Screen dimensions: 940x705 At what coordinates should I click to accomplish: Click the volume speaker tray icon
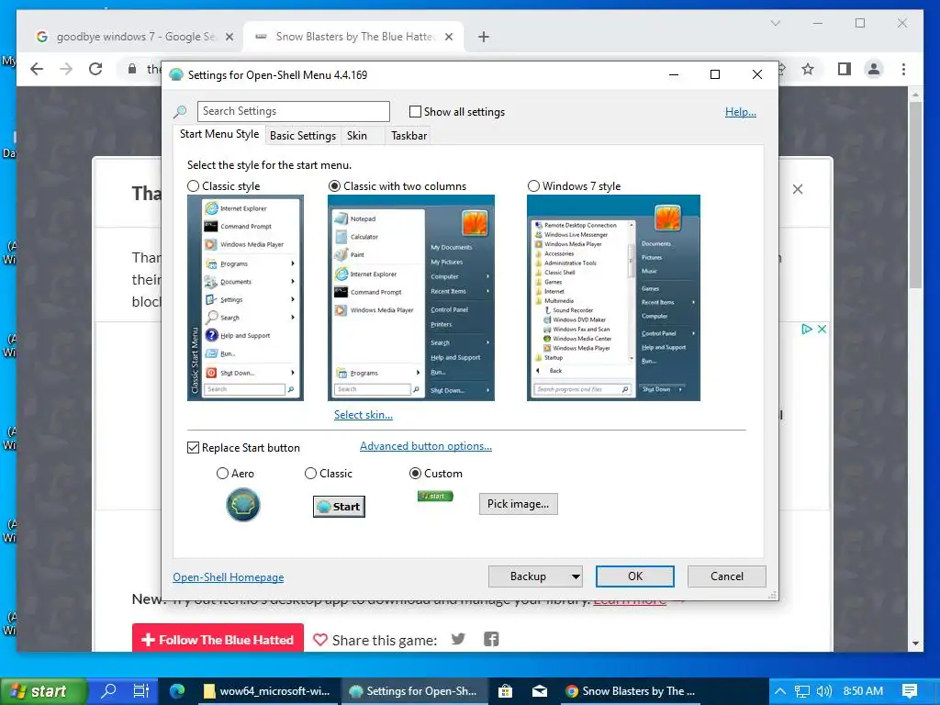(x=824, y=690)
